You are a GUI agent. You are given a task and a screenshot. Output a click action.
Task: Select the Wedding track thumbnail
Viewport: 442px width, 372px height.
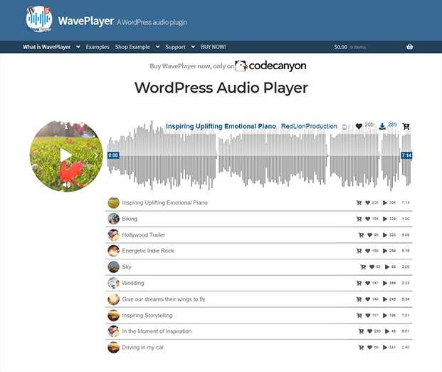[x=114, y=283]
